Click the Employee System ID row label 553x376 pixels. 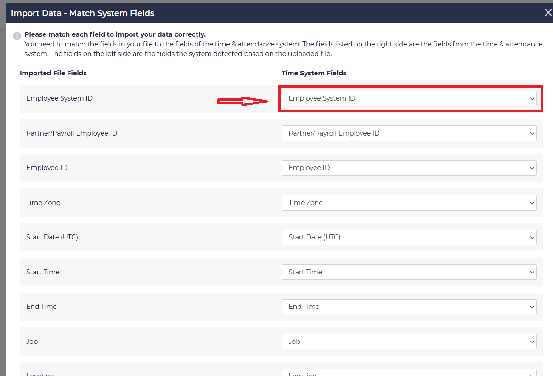pos(59,98)
